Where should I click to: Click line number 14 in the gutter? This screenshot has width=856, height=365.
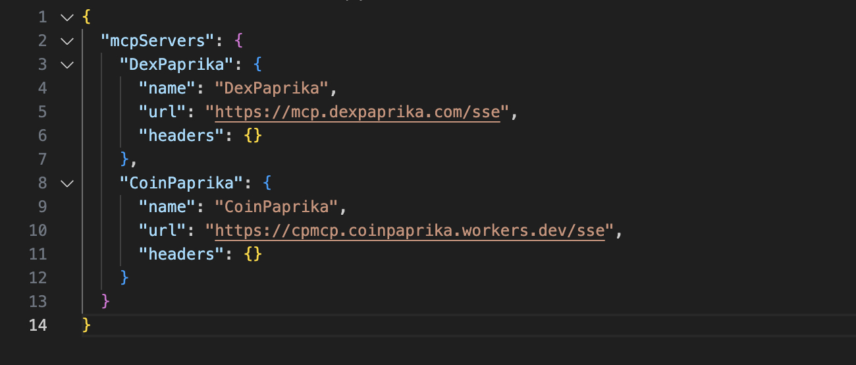pyautogui.click(x=38, y=325)
